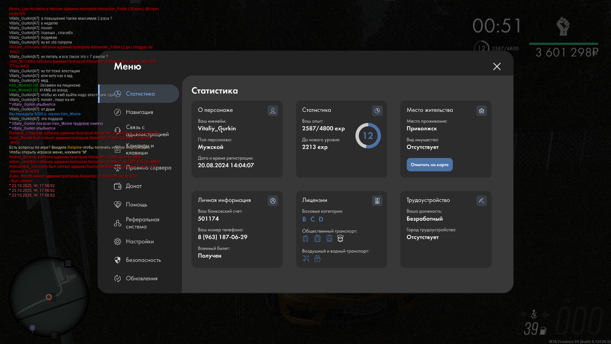Viewport: 611px width, 344px height.
Task: Click the person icon in О персонаже card
Action: tap(273, 111)
